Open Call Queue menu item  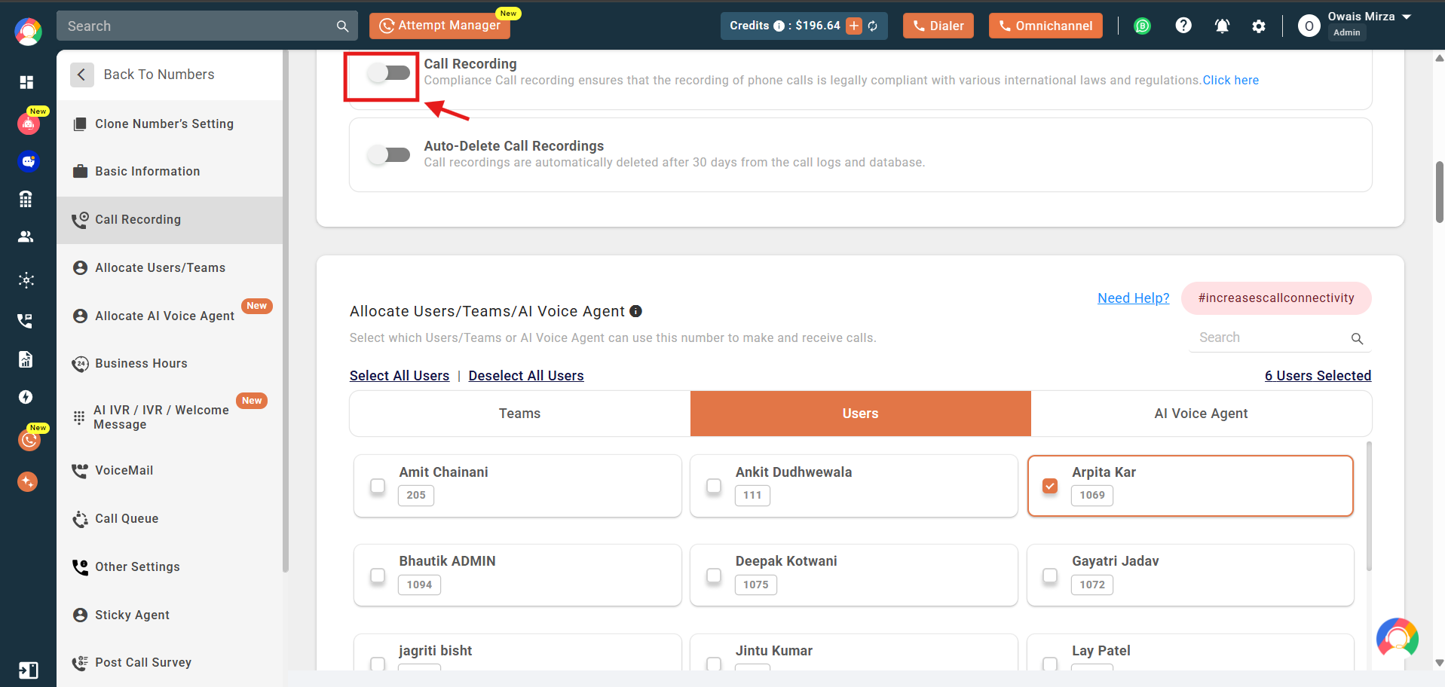tap(170, 518)
